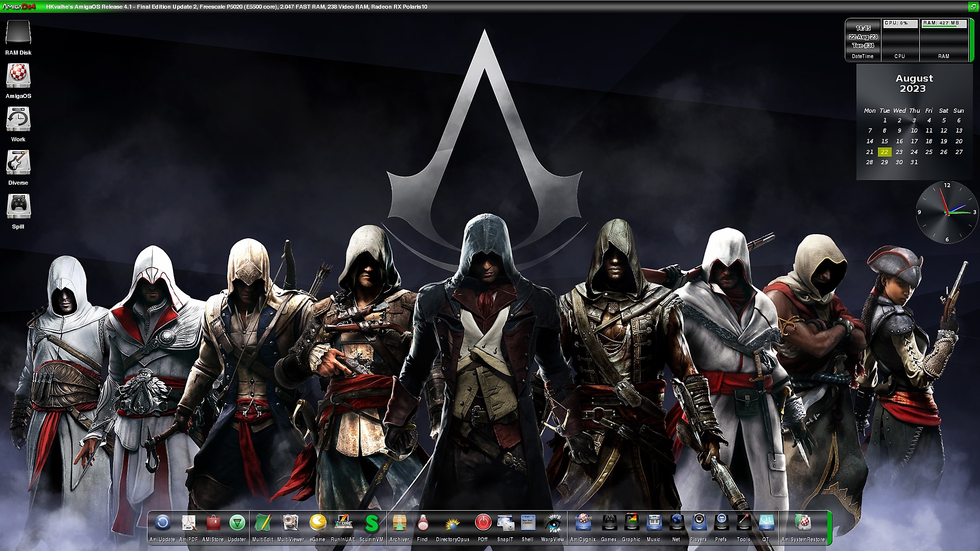Image resolution: width=980 pixels, height=551 pixels.
Task: Click the analog clock widget
Action: coord(947,212)
